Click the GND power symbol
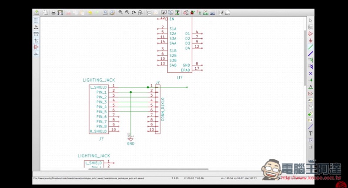348x188 pixels. click(130, 139)
